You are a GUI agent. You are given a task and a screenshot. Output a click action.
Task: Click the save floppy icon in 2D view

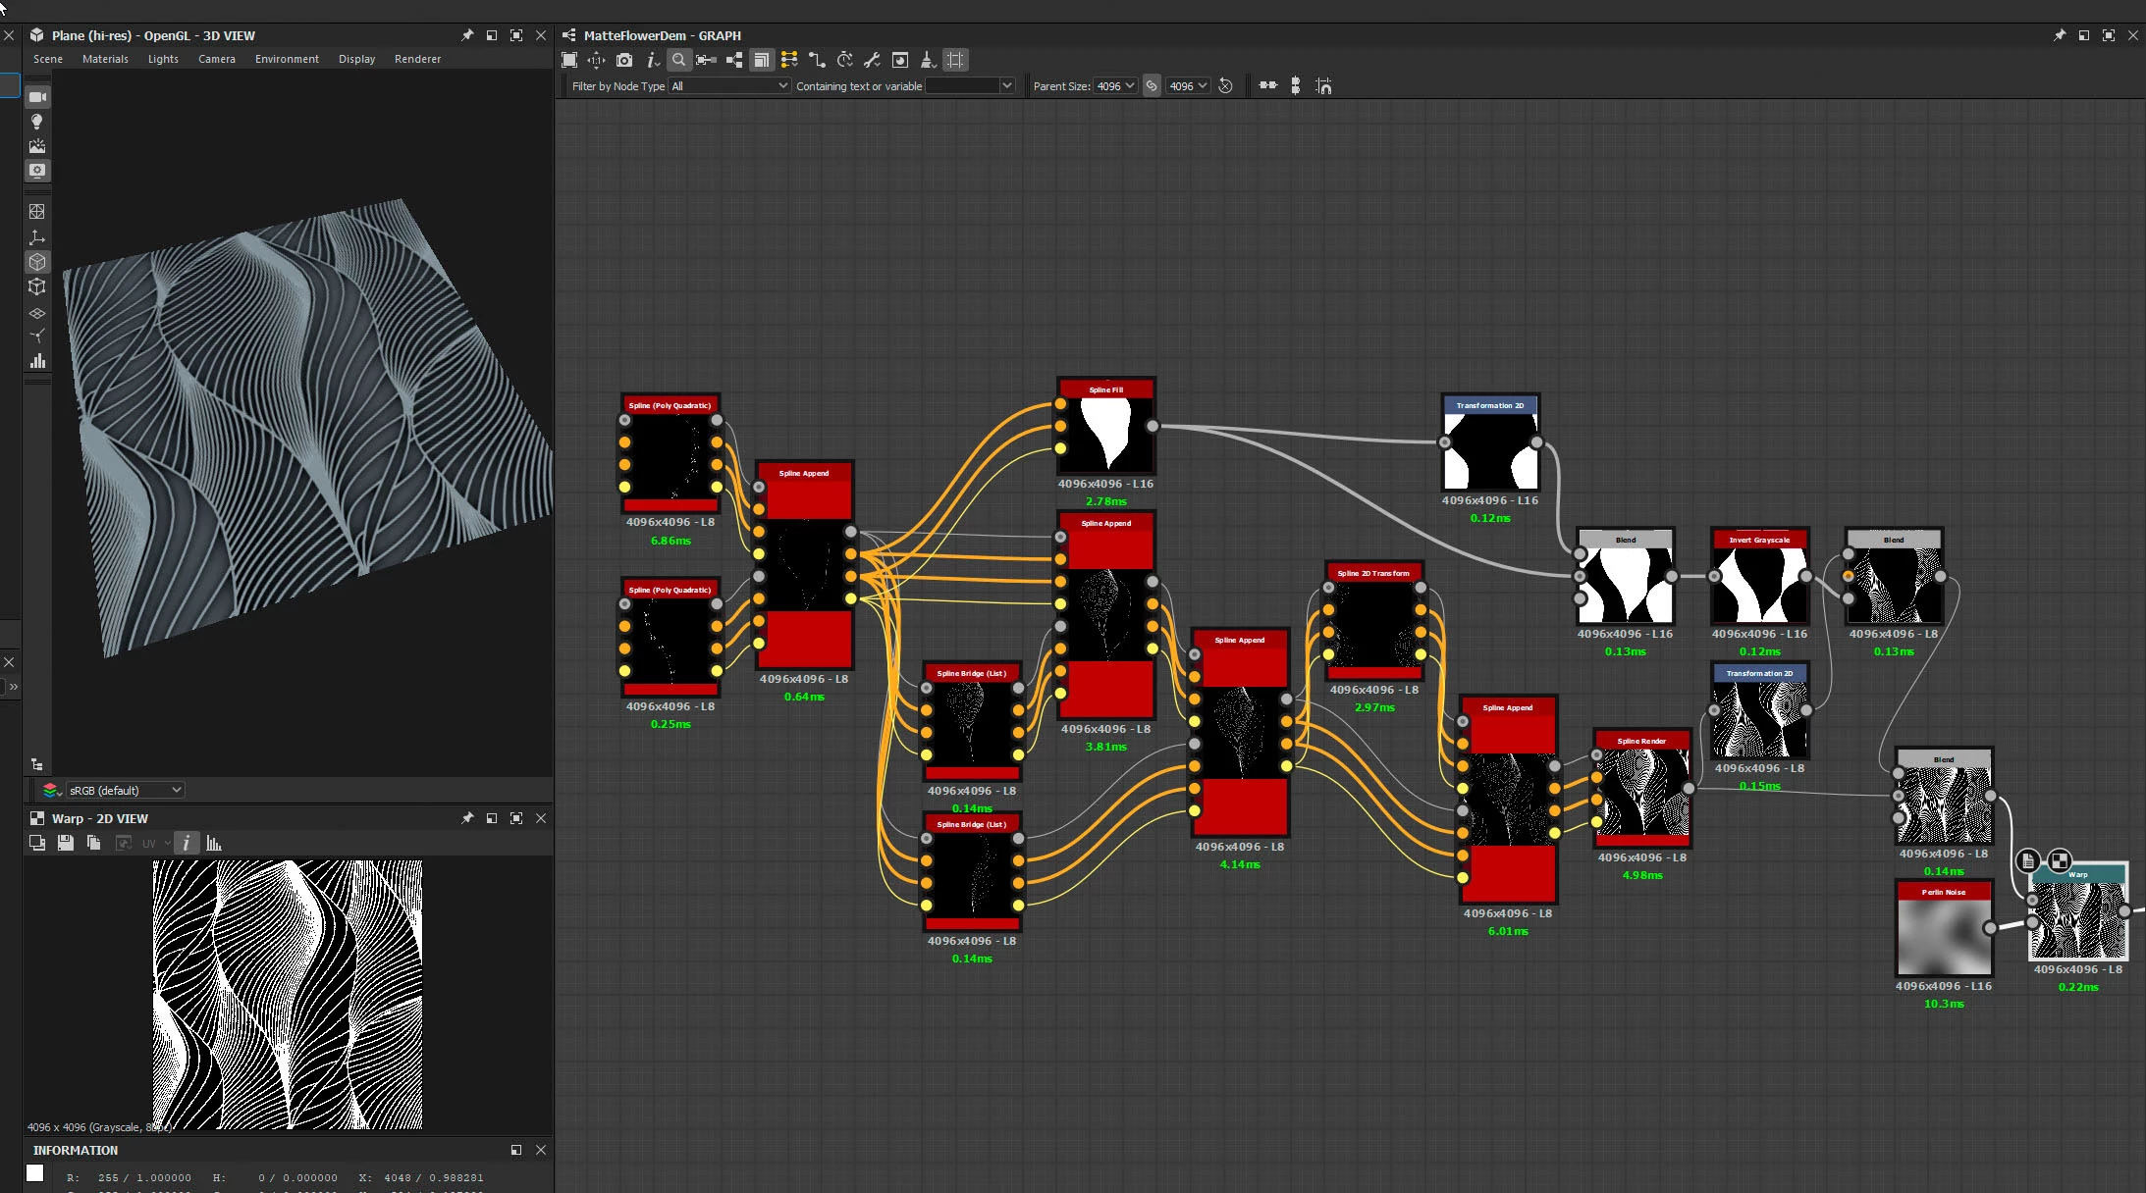pos(66,843)
